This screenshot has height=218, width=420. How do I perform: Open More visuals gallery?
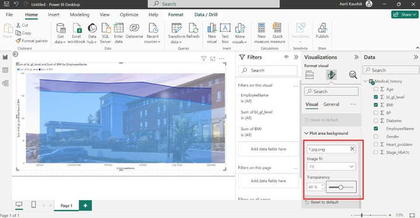point(240,33)
